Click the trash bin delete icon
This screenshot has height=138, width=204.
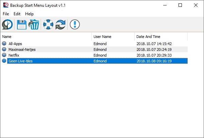tap(34, 24)
